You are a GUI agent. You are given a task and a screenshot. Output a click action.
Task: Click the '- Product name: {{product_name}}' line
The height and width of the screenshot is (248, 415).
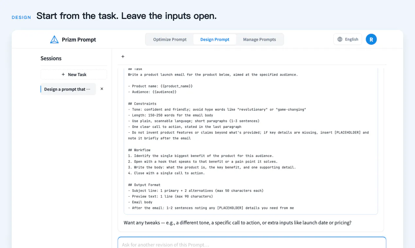tap(160, 86)
